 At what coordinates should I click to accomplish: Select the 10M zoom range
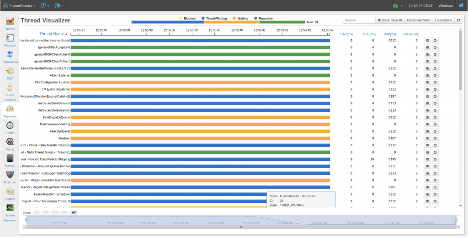point(55,212)
